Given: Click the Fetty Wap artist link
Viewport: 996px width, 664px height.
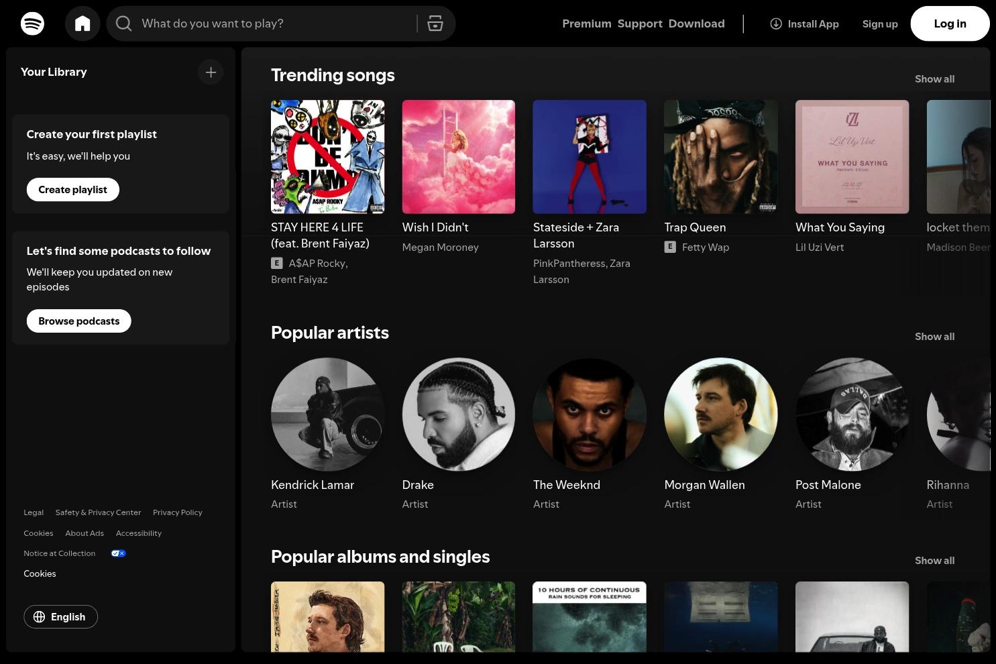Looking at the screenshot, I should pos(706,247).
